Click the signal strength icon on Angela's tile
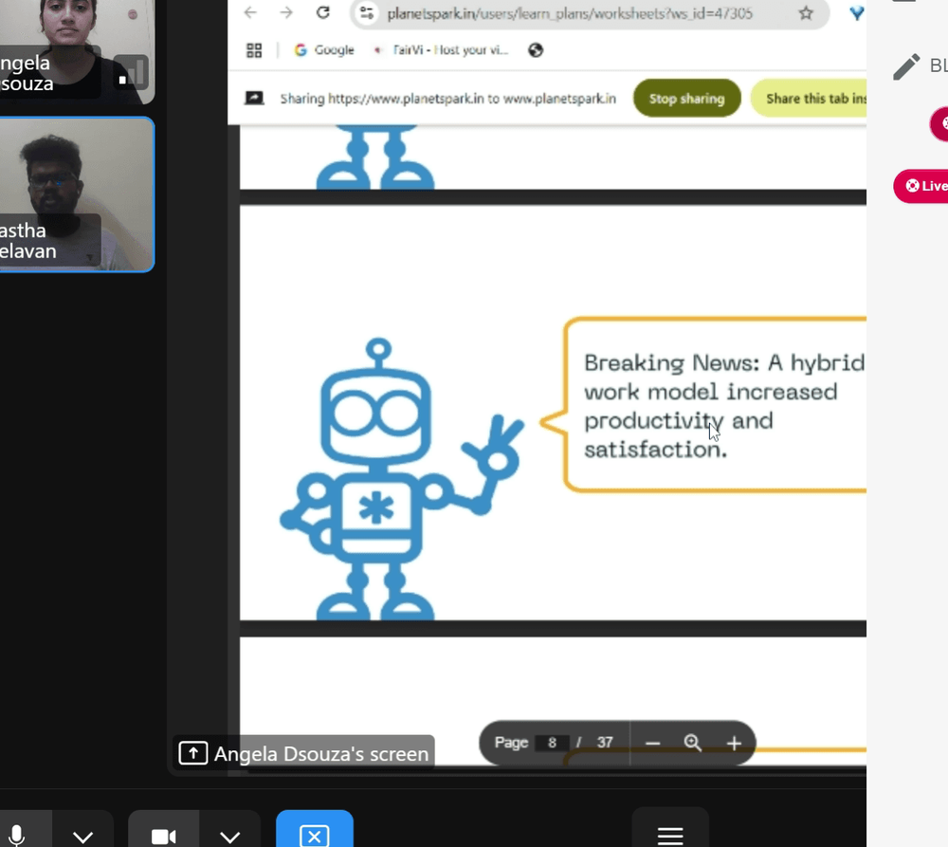This screenshot has height=847, width=948. (131, 72)
